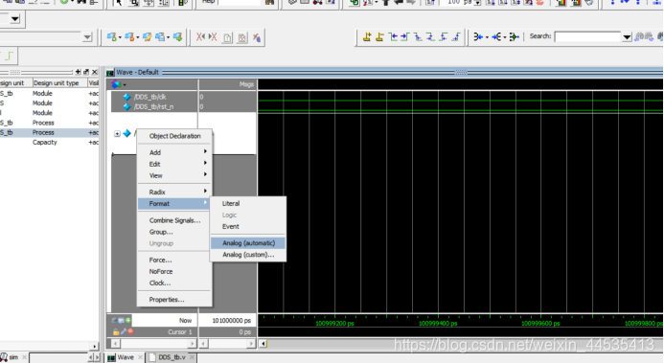Viewport: 664px width, 363px height.
Task: Click the document page icon in toolbar
Action: tap(227, 37)
